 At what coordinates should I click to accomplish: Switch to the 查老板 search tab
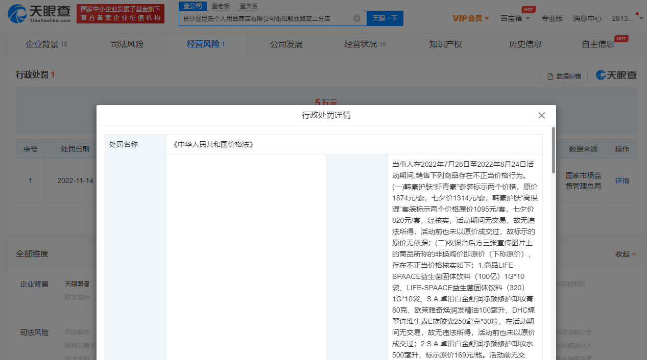coord(221,6)
